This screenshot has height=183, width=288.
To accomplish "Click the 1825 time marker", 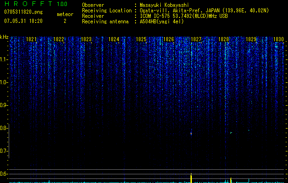I will 141,39.
